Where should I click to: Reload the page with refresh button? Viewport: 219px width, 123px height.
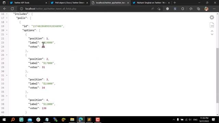click(x=12, y=9)
